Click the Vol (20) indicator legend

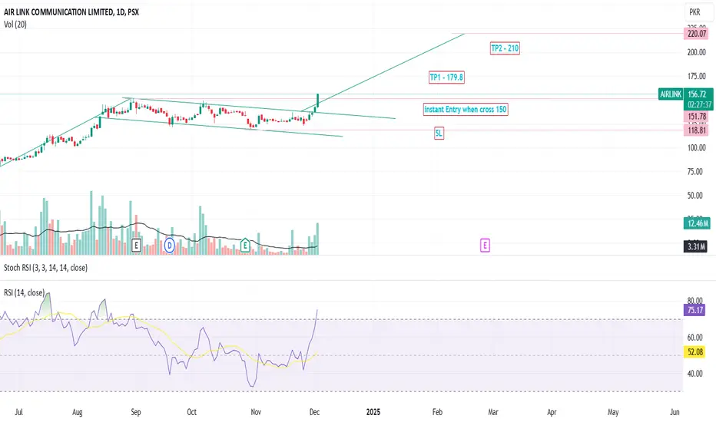[x=15, y=25]
